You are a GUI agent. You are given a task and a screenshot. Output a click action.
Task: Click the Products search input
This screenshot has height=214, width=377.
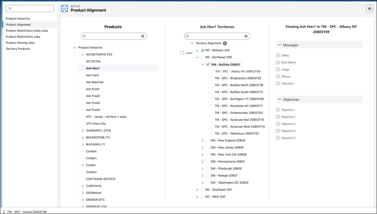coord(114,36)
